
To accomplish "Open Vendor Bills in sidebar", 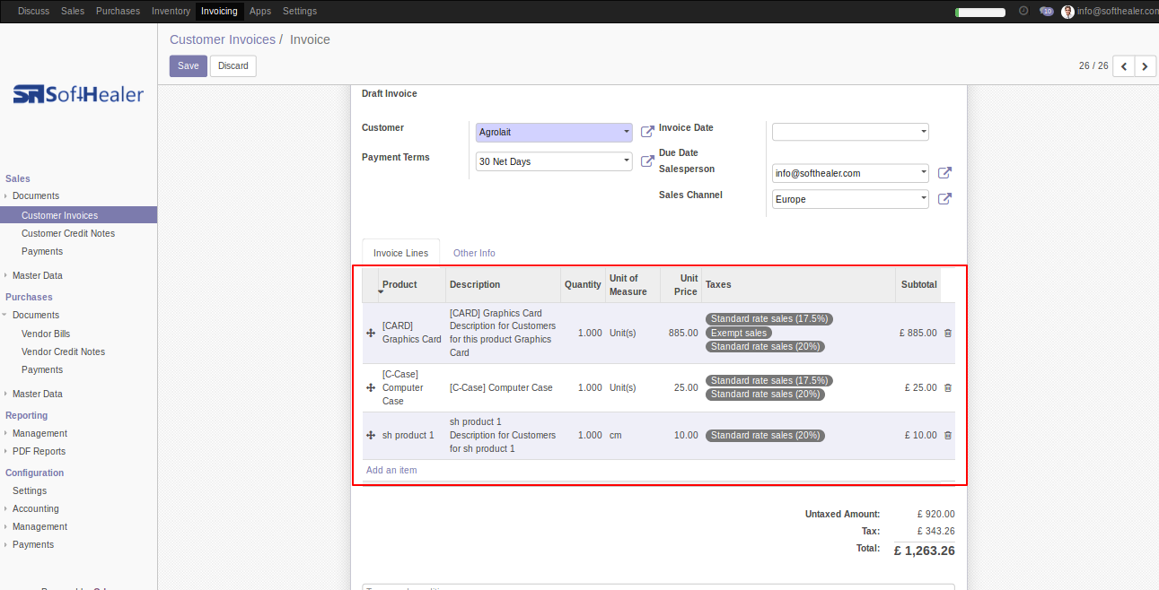I will (46, 334).
